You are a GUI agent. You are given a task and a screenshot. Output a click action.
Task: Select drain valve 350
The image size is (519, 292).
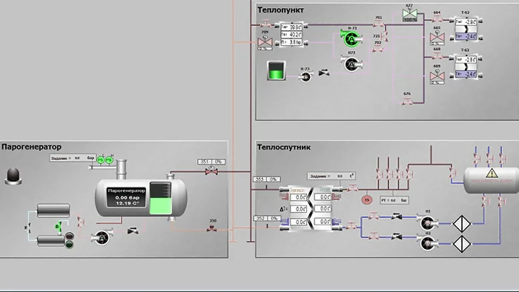[212, 228]
